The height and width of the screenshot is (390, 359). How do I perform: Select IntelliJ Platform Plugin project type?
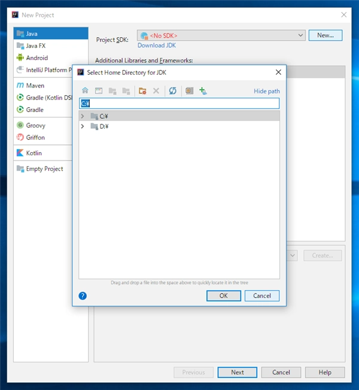point(43,70)
